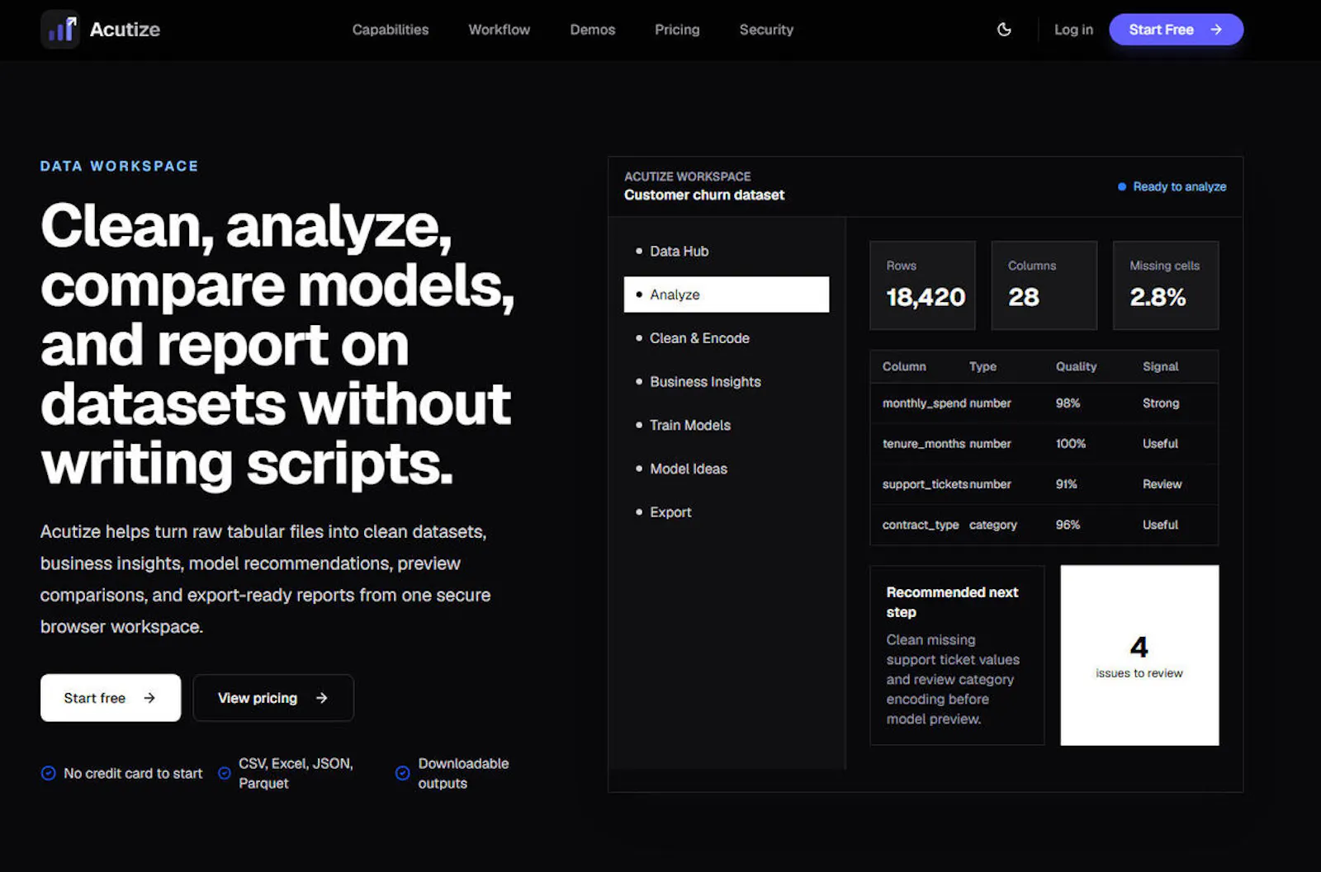Click the monthly_spend column name
Image resolution: width=1321 pixels, height=872 pixels.
point(924,403)
